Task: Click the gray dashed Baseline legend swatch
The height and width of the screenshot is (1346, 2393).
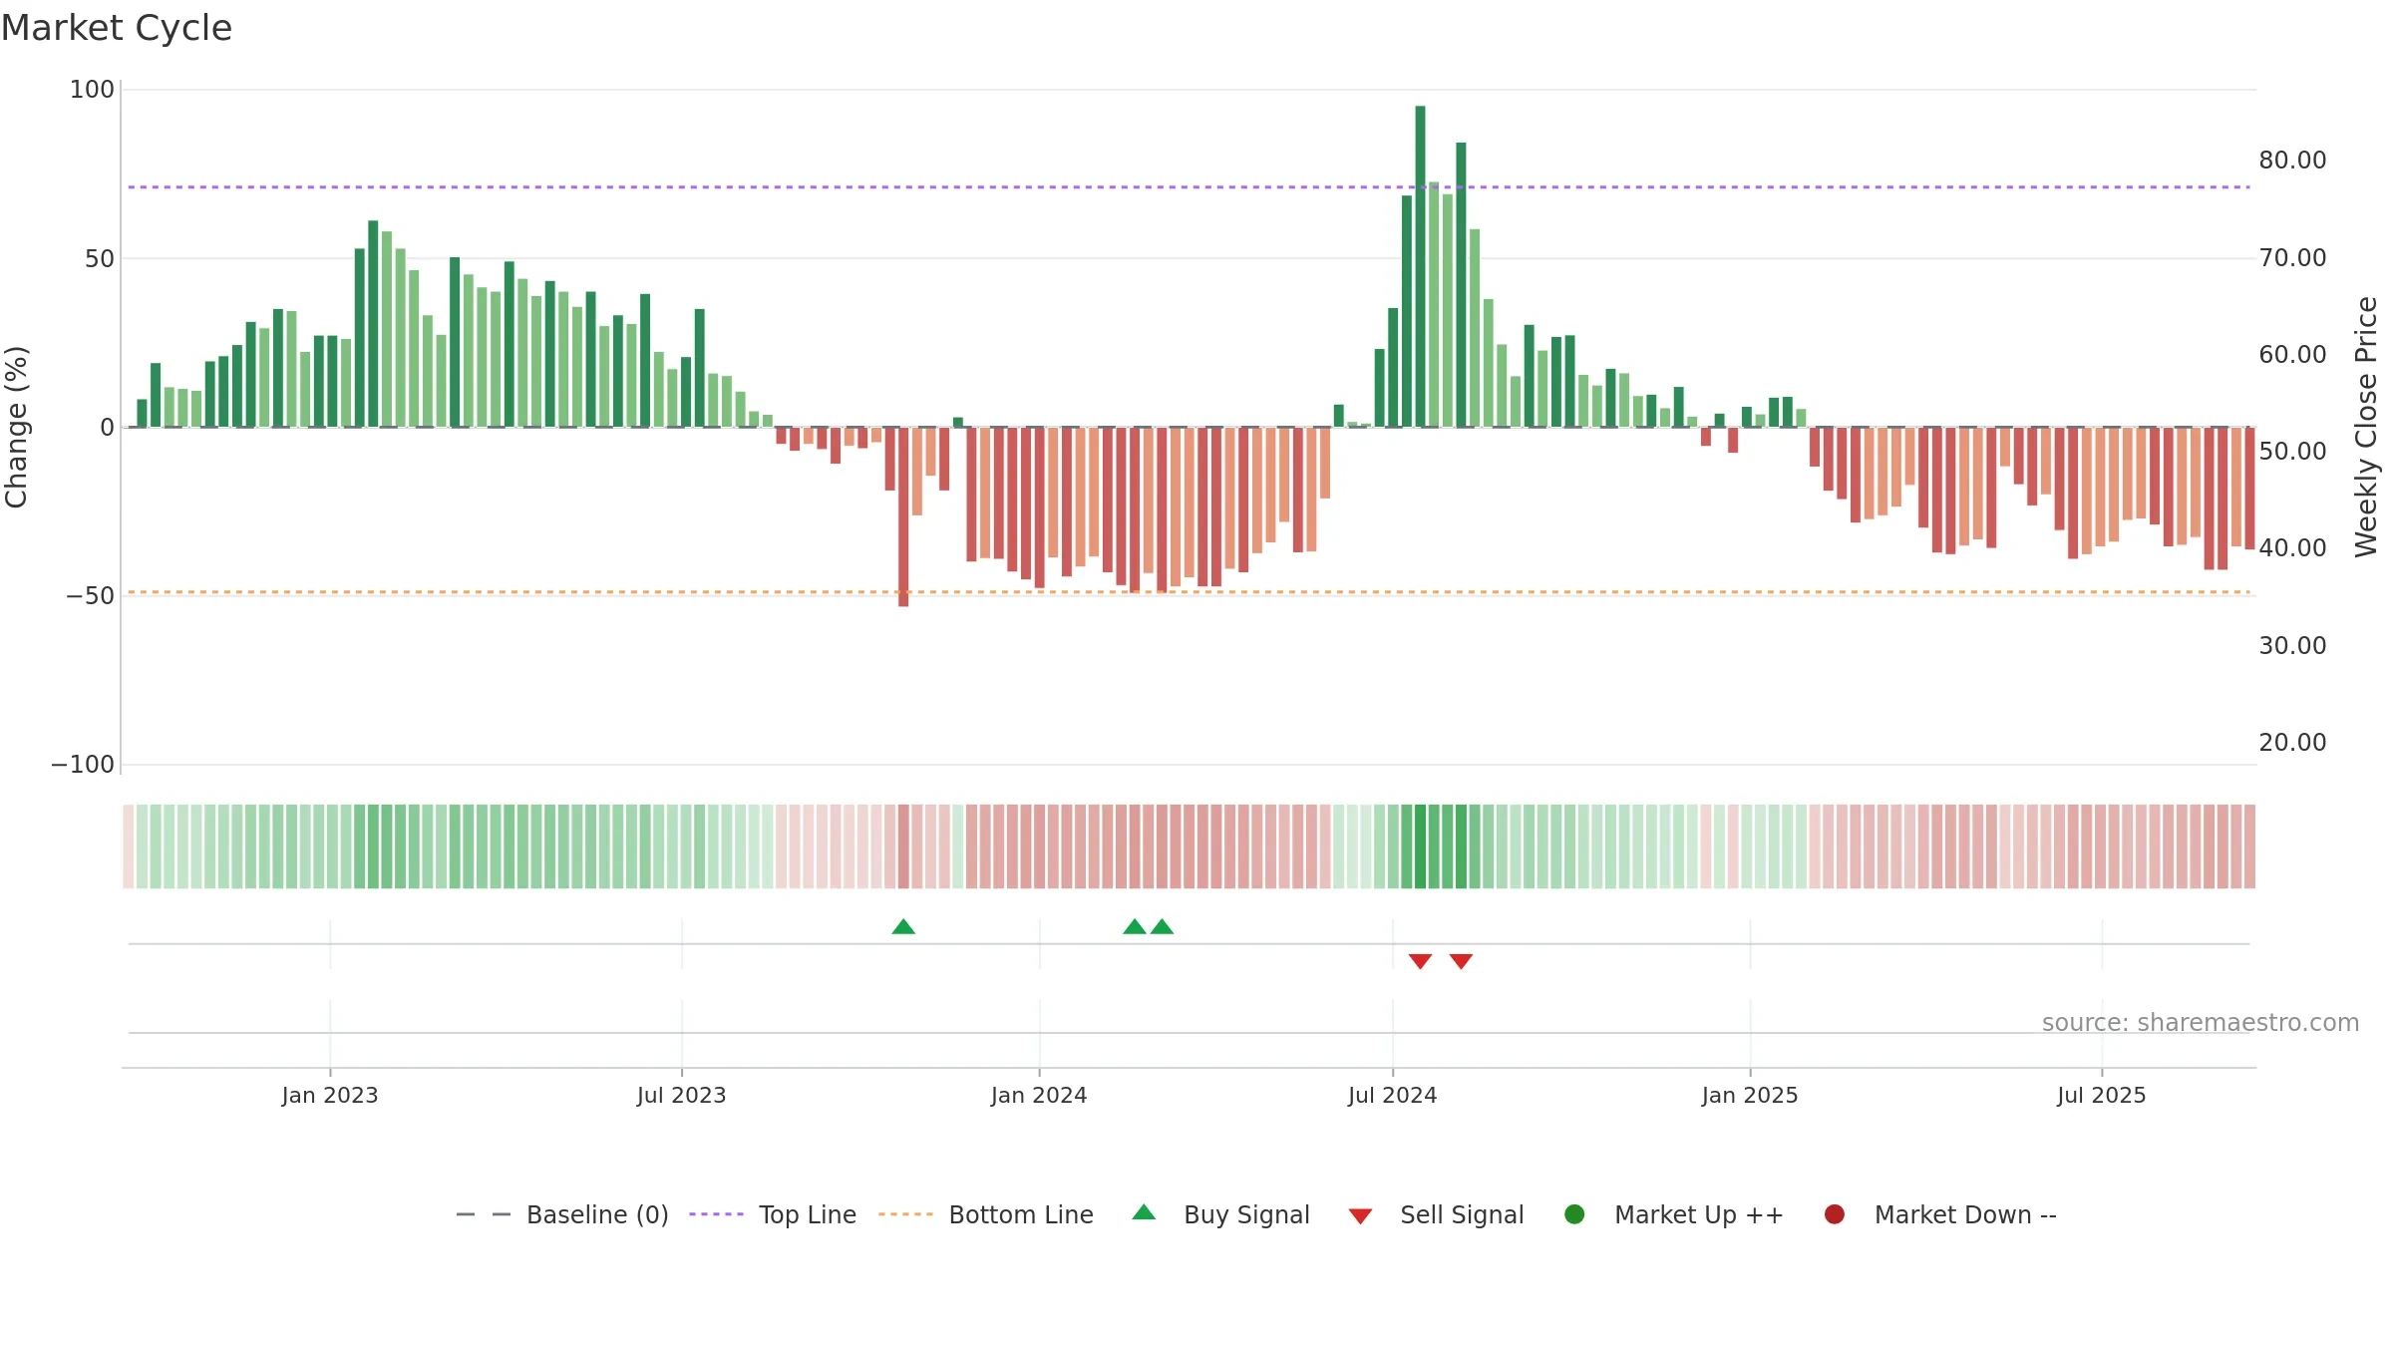Action: point(484,1214)
